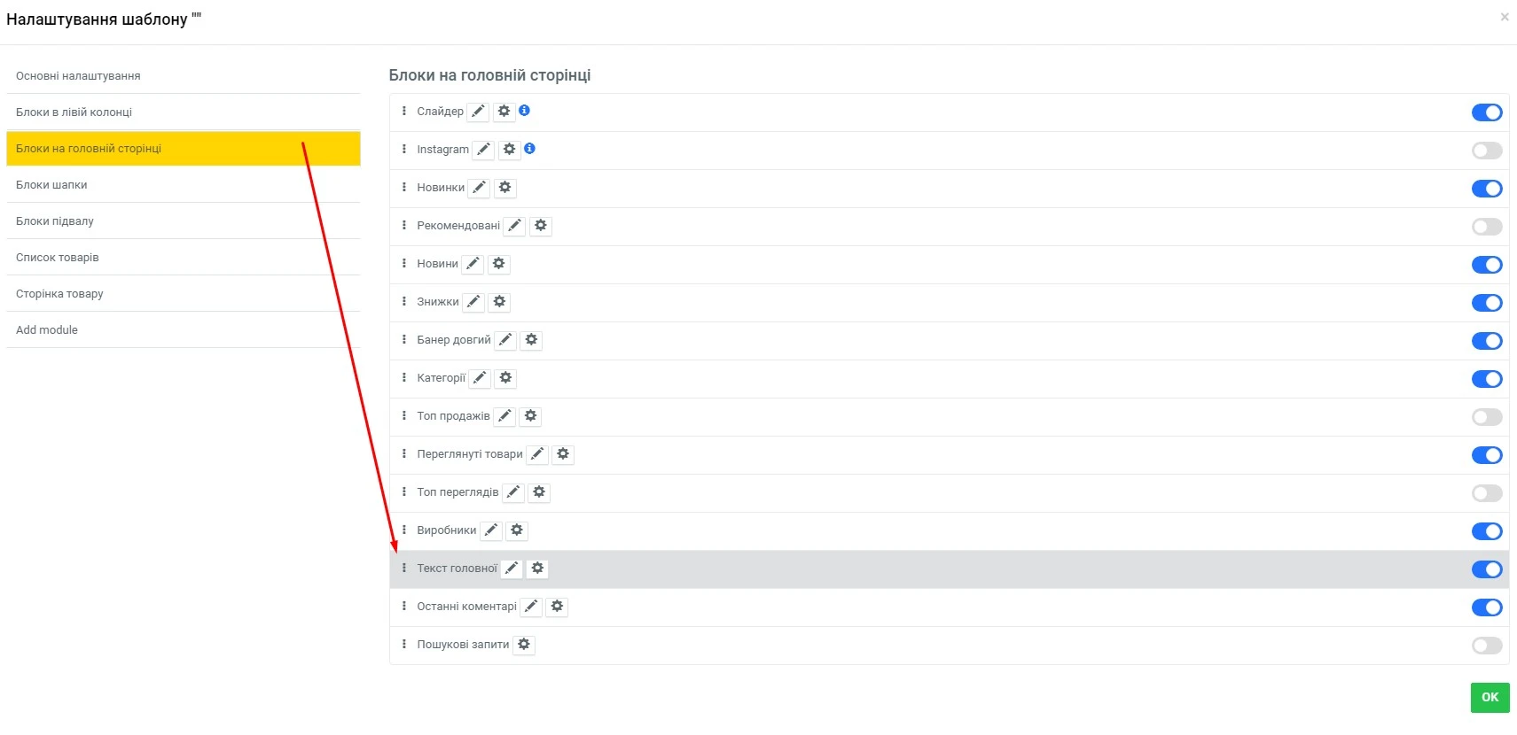
Task: Edit the Слайдер block name
Action: [x=479, y=111]
